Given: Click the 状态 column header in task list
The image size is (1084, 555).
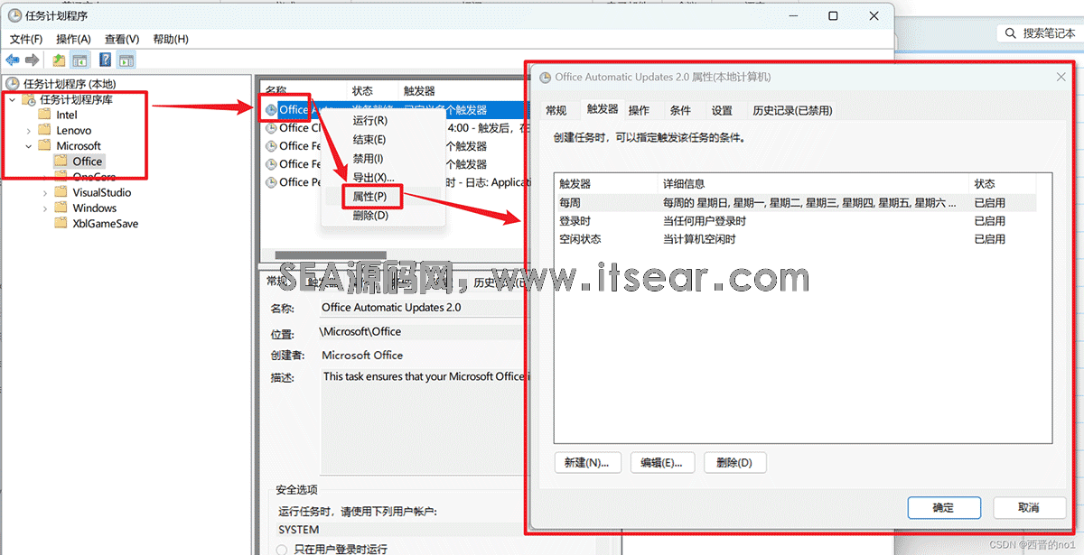Looking at the screenshot, I should pyautogui.click(x=373, y=91).
